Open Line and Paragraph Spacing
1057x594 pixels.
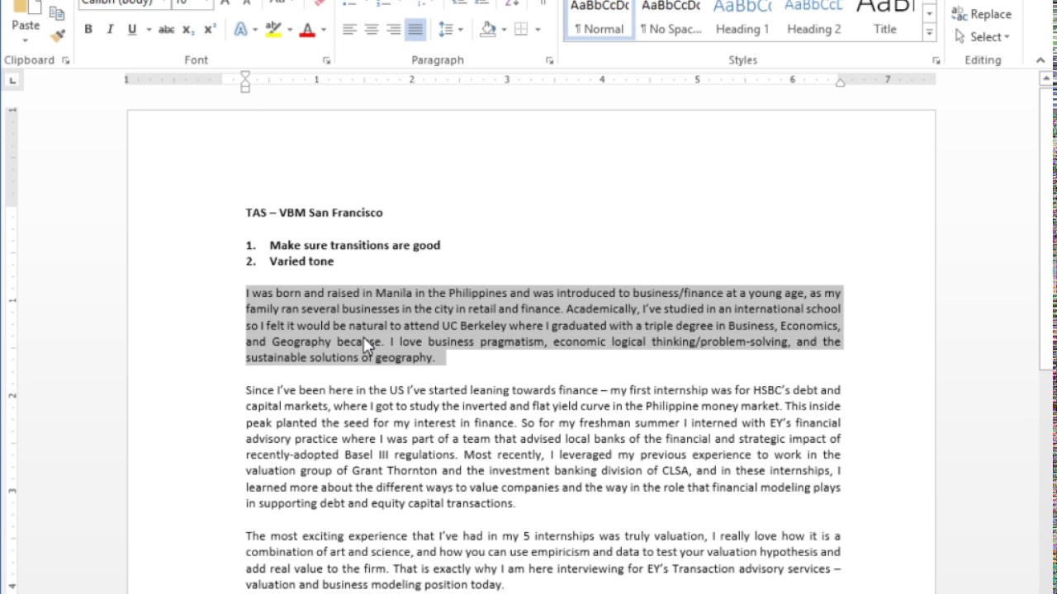[x=445, y=30]
